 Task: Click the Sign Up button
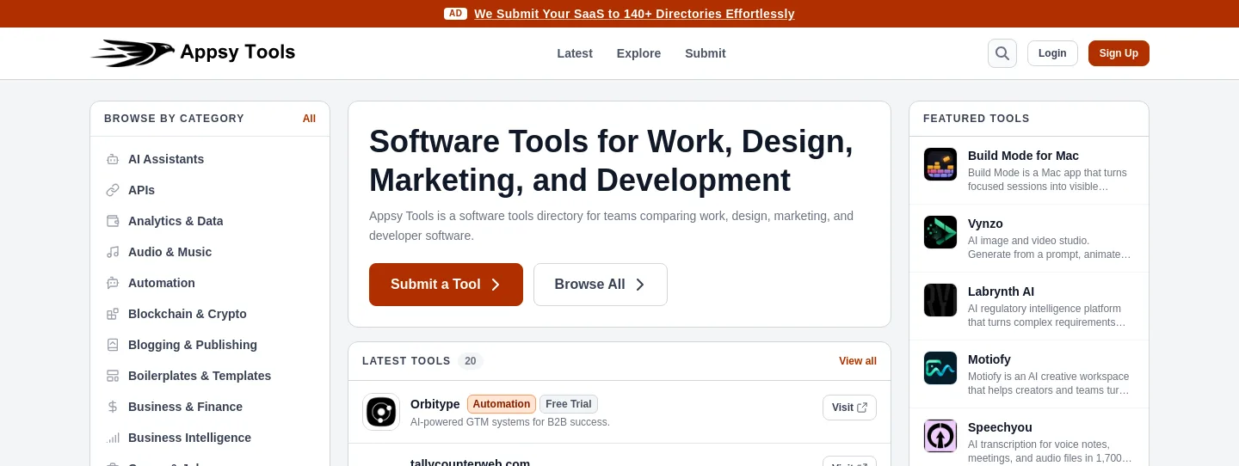(x=1119, y=53)
